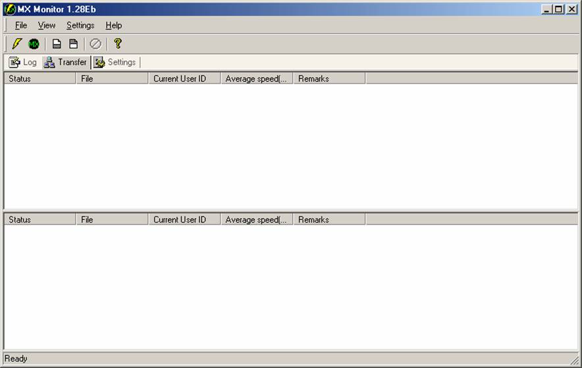The height and width of the screenshot is (368, 582).
Task: Click lower list Remarks column header
Action: (329, 220)
